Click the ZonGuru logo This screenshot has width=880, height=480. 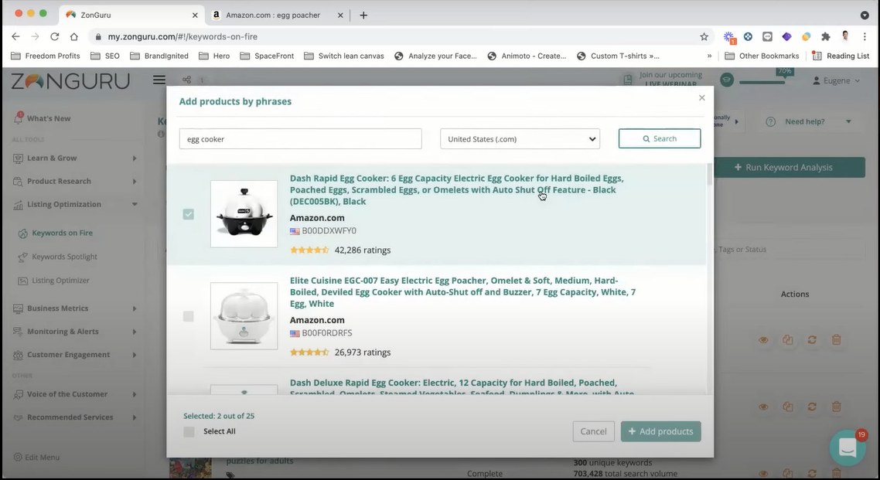[x=70, y=81]
